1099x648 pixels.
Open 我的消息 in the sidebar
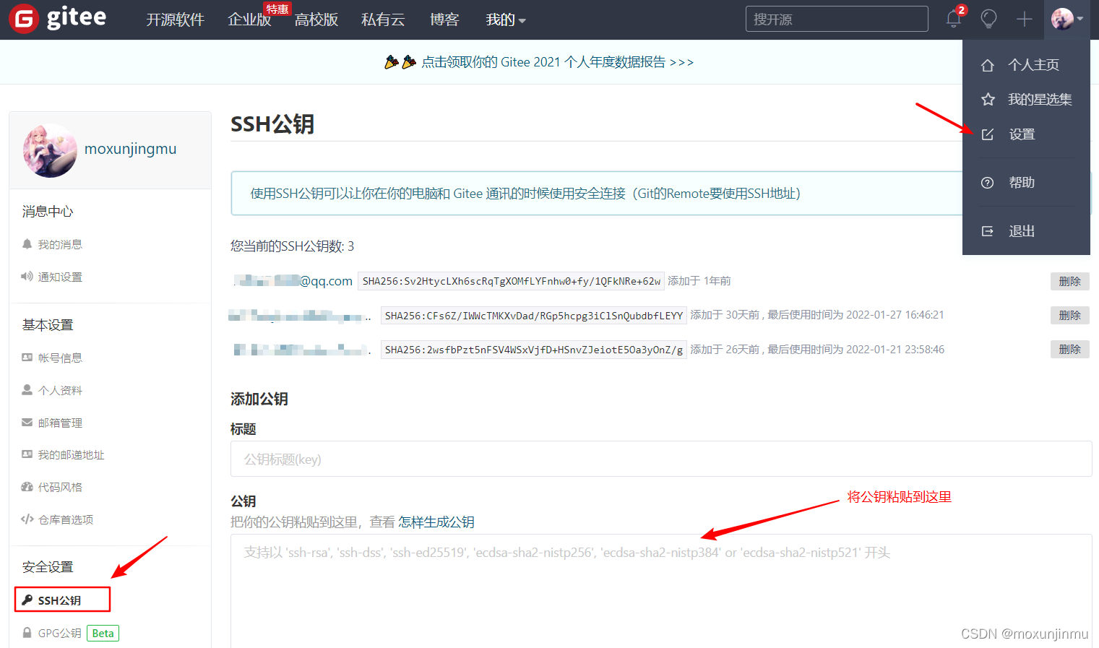(60, 245)
